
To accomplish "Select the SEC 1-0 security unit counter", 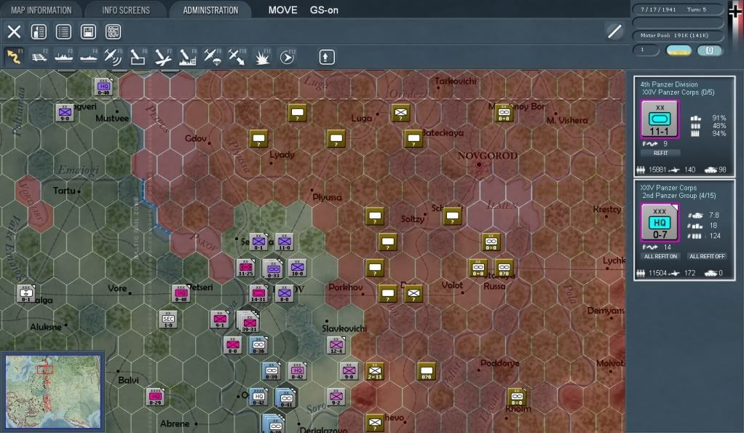I will pyautogui.click(x=168, y=319).
